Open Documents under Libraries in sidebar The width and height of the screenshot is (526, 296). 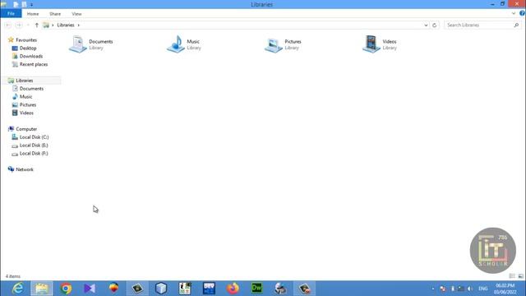31,89
